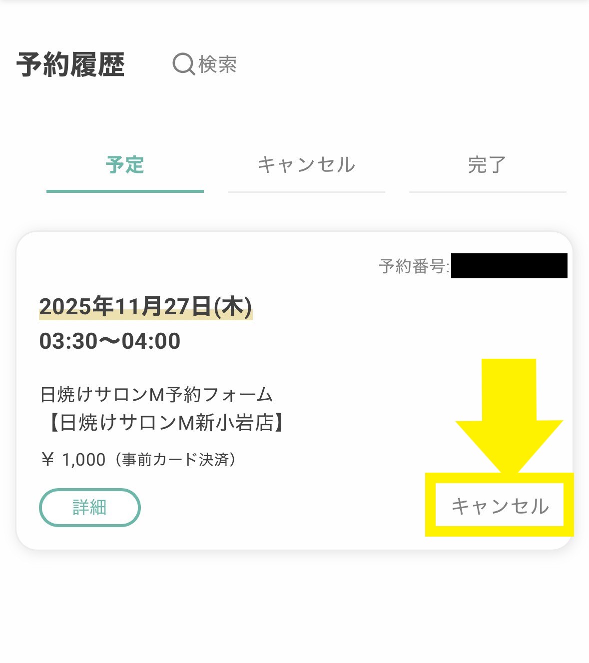
Task: Tap the 検索 search label
Action: (217, 64)
